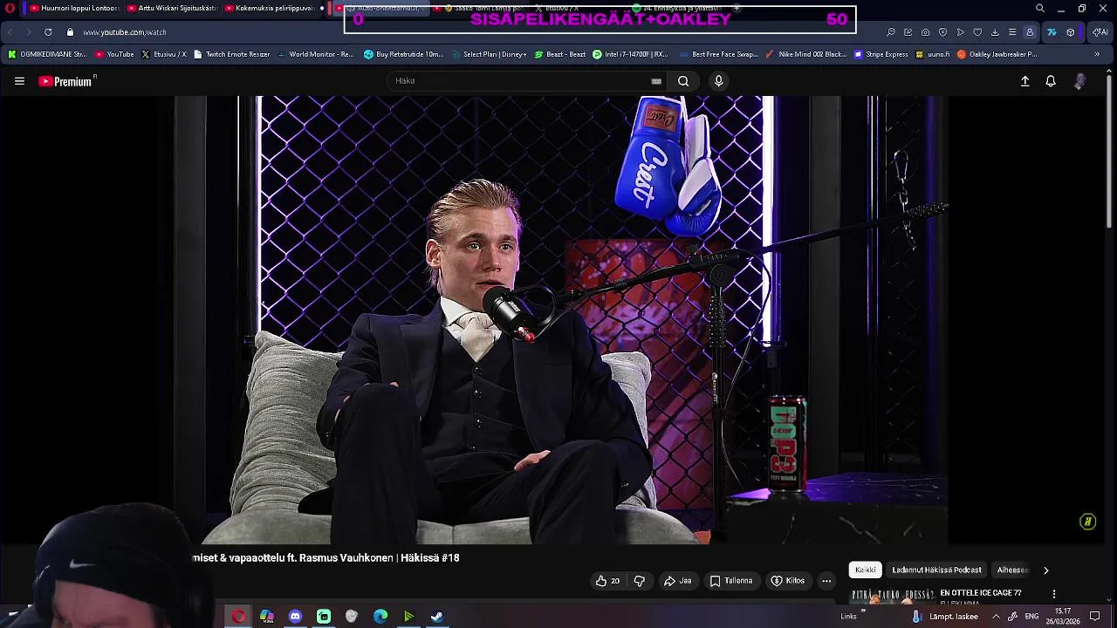
Task: Open the uuno.fi bookmark
Action: point(933,54)
